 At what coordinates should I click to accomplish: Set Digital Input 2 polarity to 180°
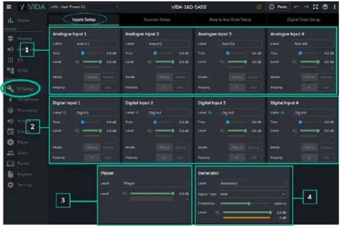pyautogui.click(x=181, y=158)
